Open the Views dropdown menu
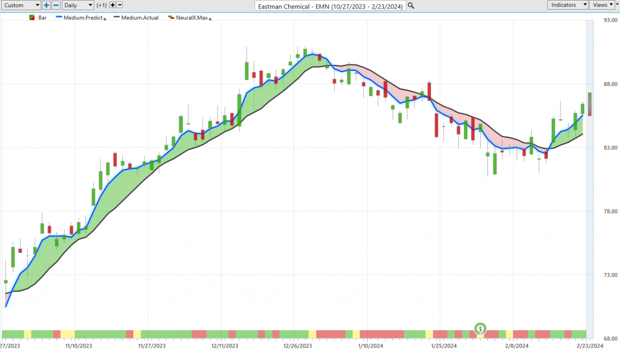 point(602,5)
